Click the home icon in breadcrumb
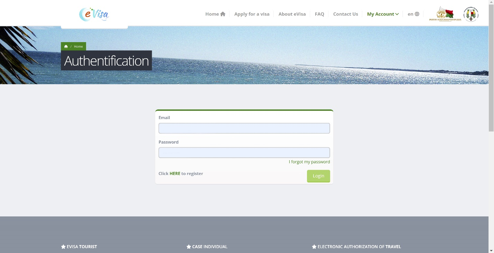494x253 pixels. 66,47
